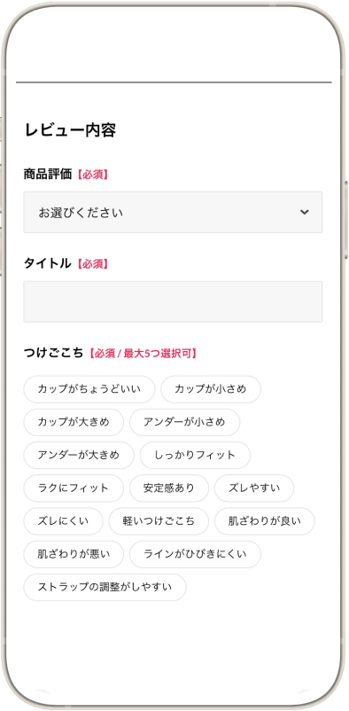Select the カップが大きめ tag
Image resolution: width=349 pixels, height=711 pixels.
pos(74,422)
